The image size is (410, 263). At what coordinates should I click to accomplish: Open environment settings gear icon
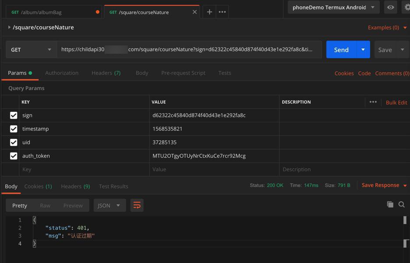[407, 7]
